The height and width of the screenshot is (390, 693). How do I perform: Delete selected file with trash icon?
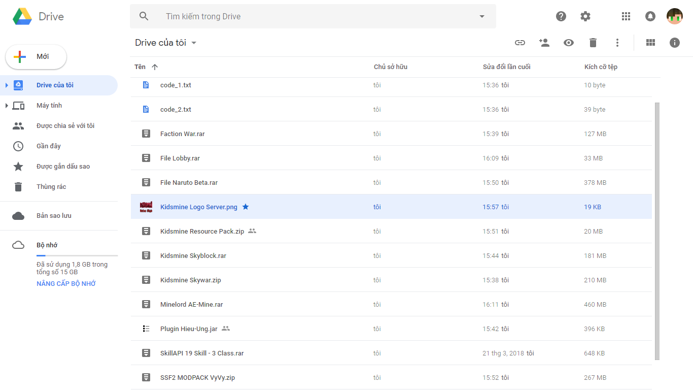(593, 43)
